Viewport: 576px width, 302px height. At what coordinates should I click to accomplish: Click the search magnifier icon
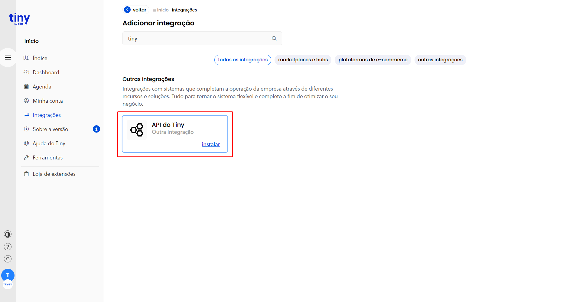pyautogui.click(x=274, y=39)
